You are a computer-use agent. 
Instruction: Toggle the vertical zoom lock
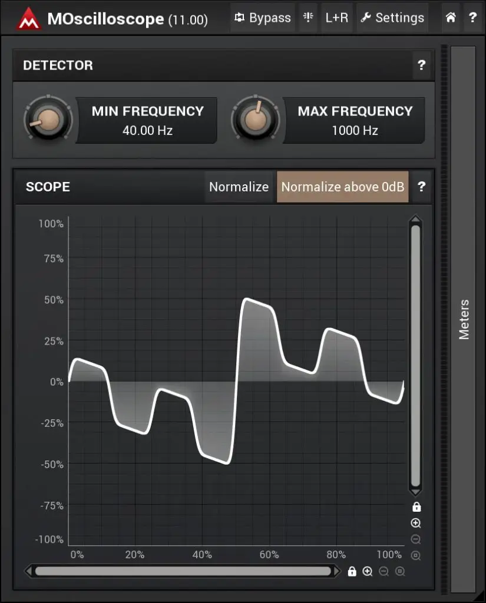point(416,507)
